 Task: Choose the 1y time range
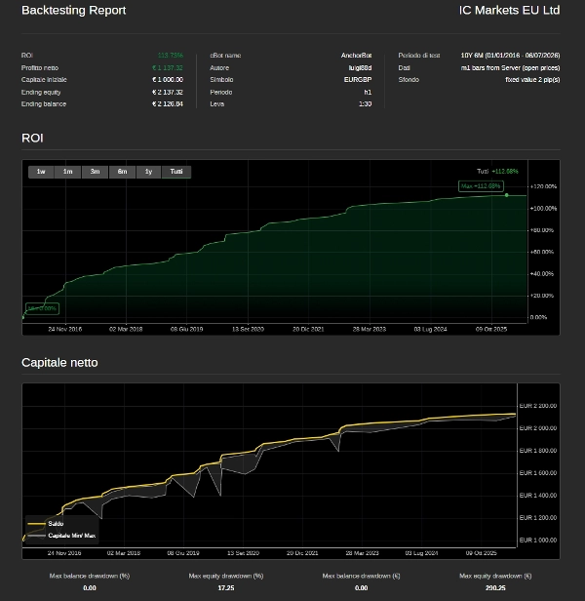coord(148,172)
